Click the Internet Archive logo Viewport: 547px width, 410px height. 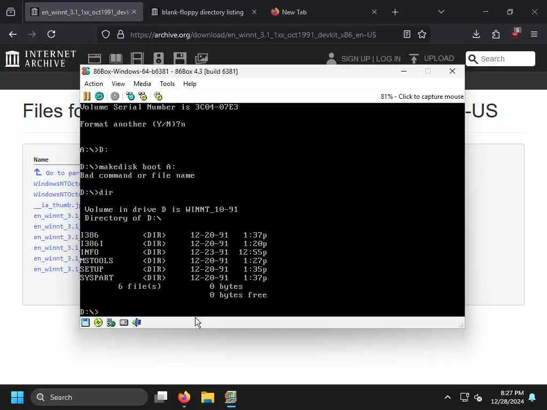coord(41,59)
